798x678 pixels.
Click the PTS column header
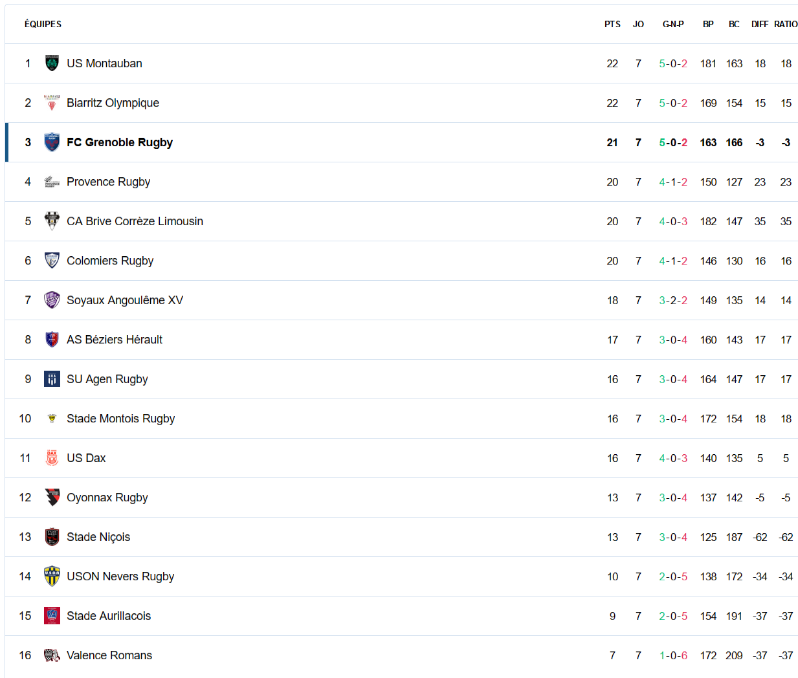tap(612, 24)
